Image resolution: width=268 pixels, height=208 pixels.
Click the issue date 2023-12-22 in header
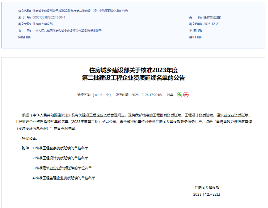[x=211, y=24]
